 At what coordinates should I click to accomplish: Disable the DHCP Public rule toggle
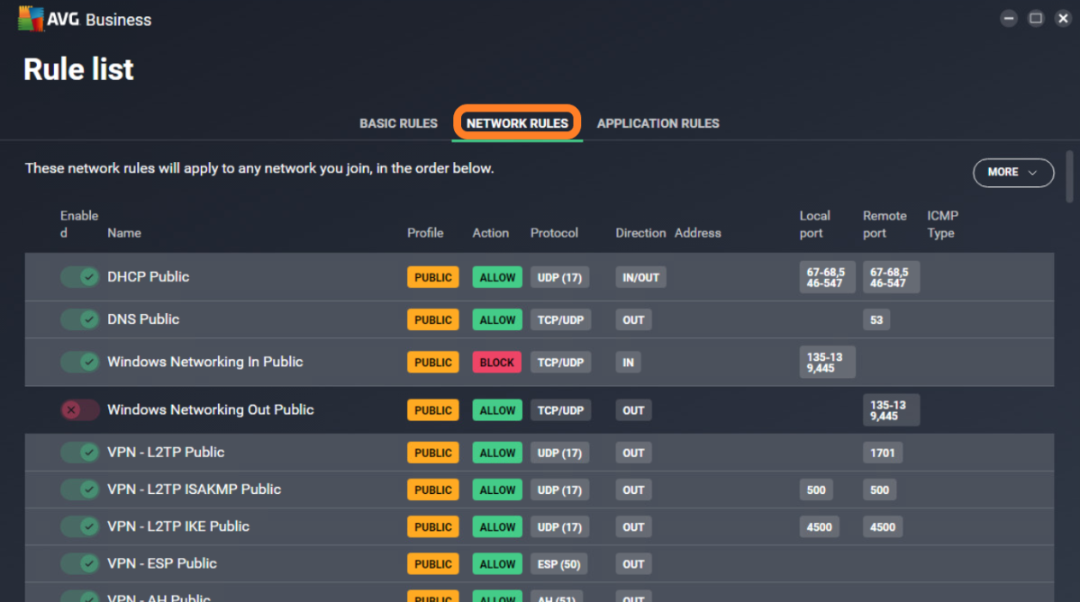point(79,277)
